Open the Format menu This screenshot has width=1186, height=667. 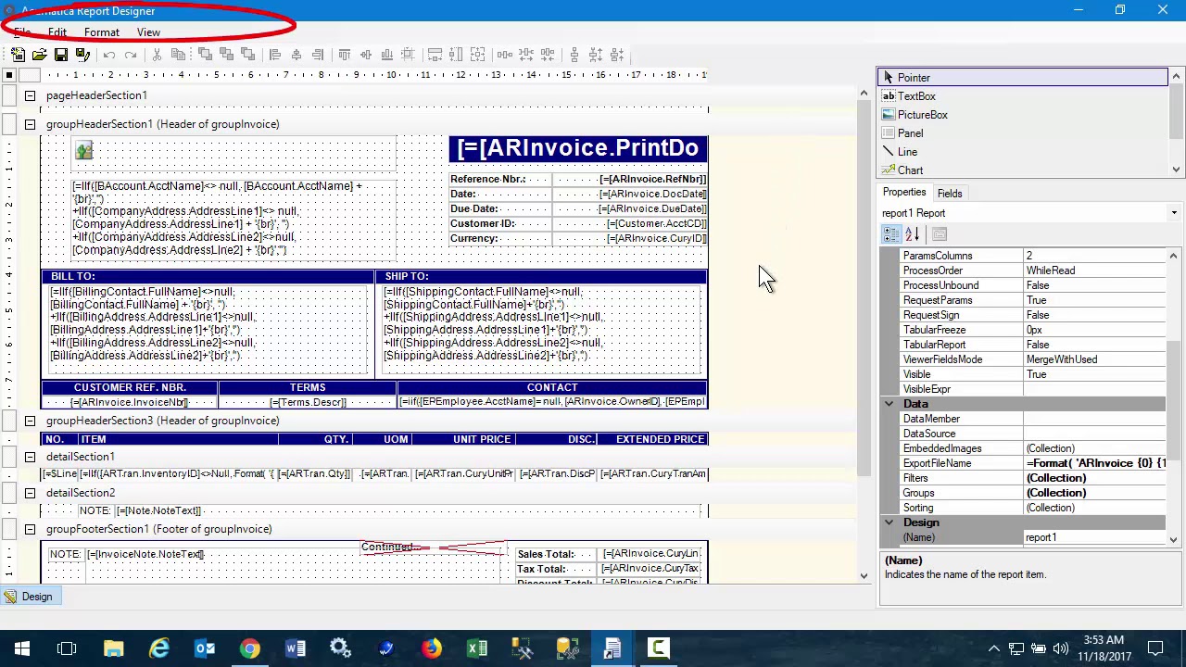pos(102,32)
